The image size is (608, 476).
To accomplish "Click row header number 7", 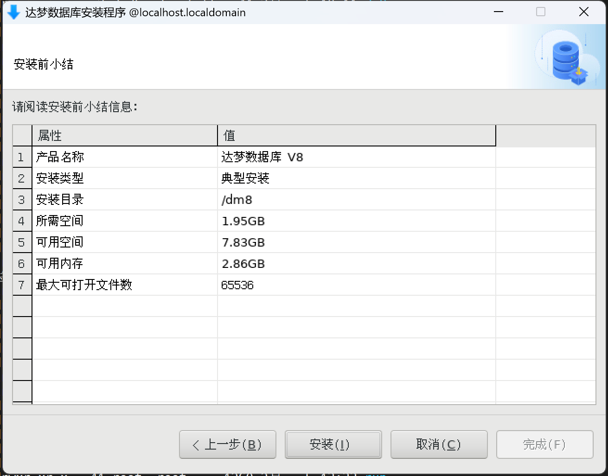I will point(22,285).
